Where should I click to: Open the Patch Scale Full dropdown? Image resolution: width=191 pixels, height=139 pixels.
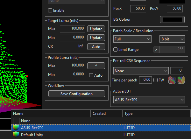pyautogui.click(x=132, y=39)
